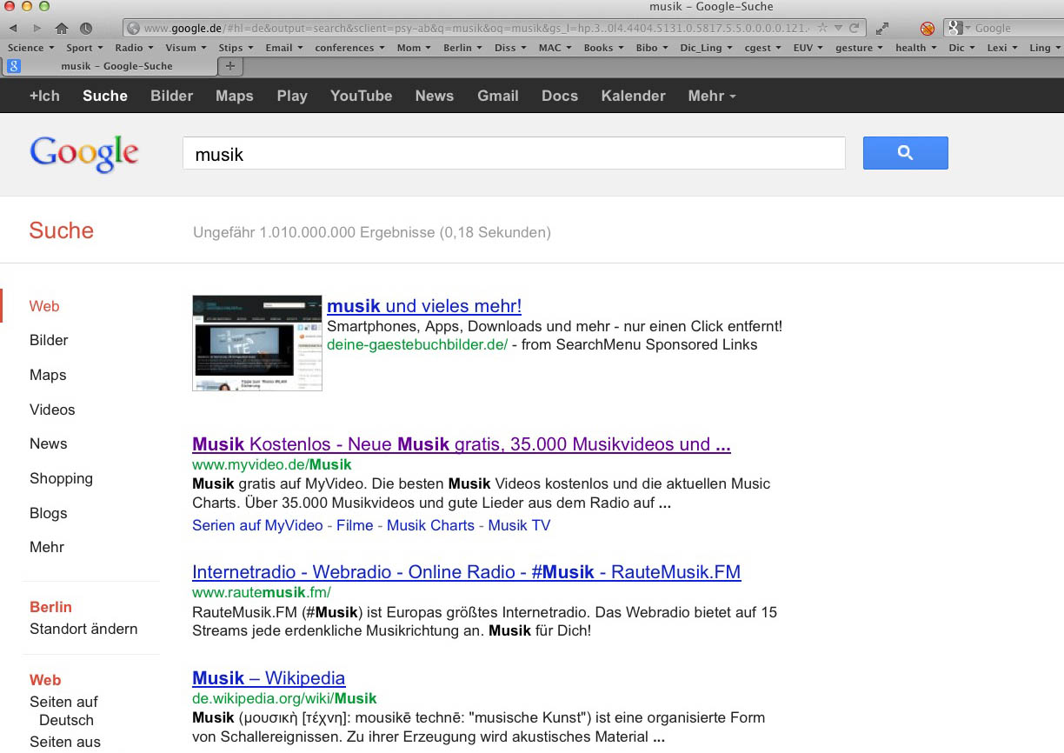The image size is (1064, 753).
Task: Select Web in the left sidebar
Action: coord(44,306)
